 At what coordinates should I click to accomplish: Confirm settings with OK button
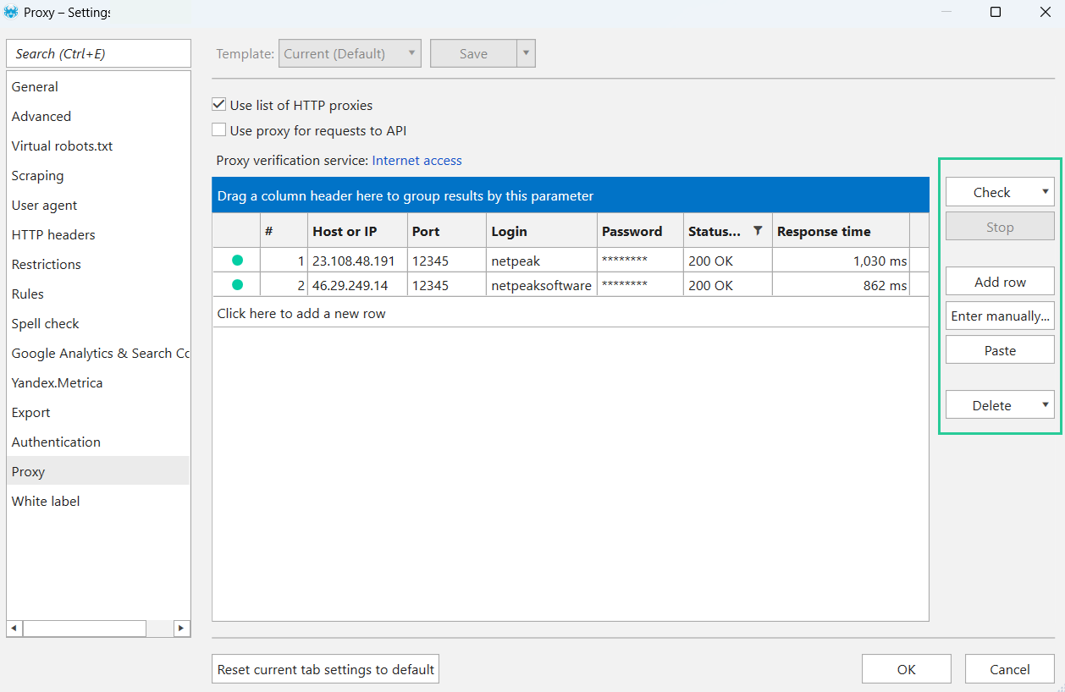pyautogui.click(x=907, y=669)
